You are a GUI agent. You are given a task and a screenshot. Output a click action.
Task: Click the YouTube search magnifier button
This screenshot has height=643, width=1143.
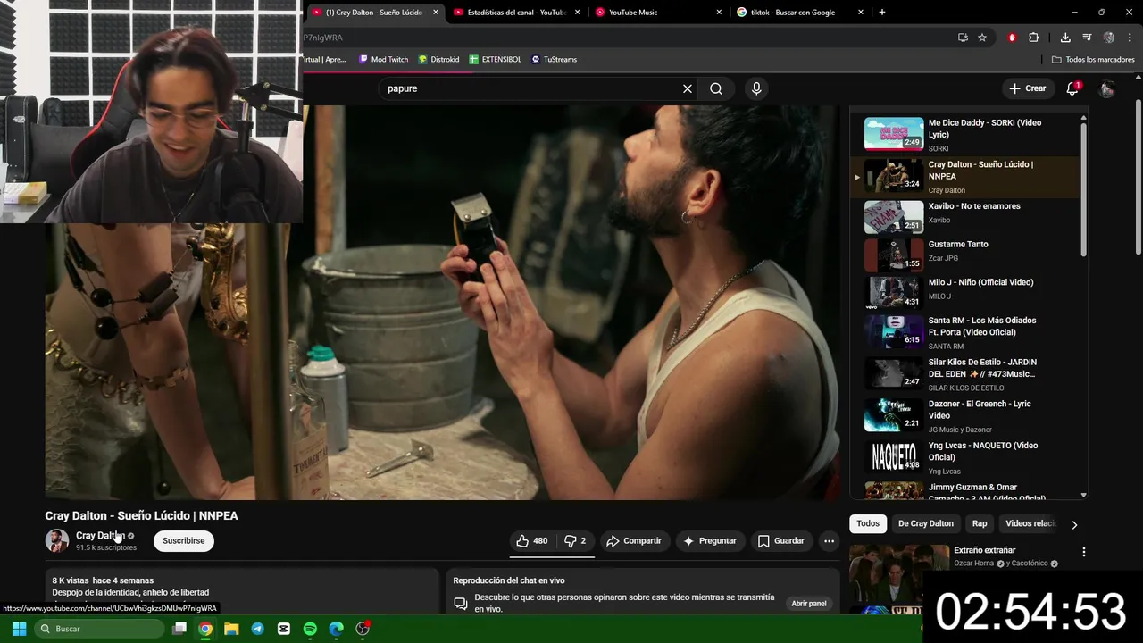coord(716,88)
